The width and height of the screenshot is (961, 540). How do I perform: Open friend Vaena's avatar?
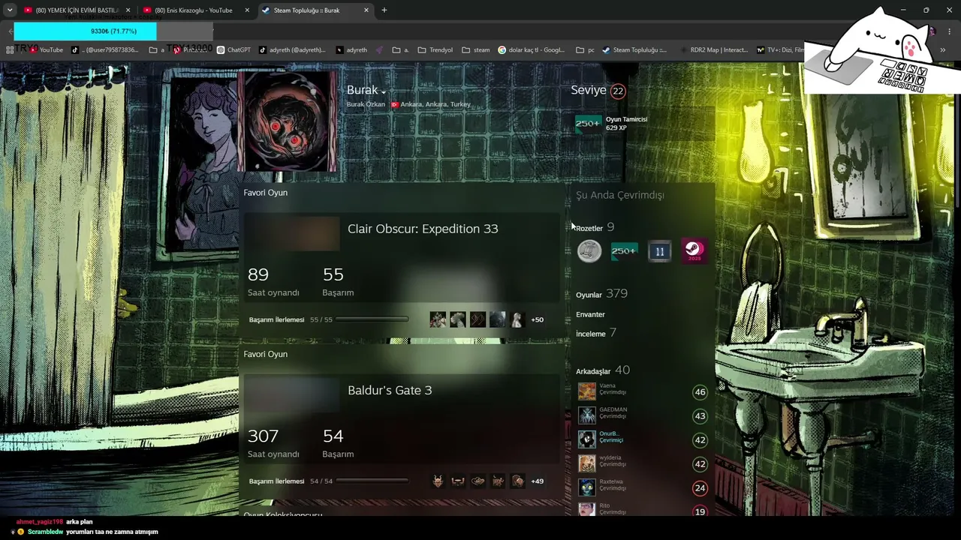pyautogui.click(x=587, y=391)
